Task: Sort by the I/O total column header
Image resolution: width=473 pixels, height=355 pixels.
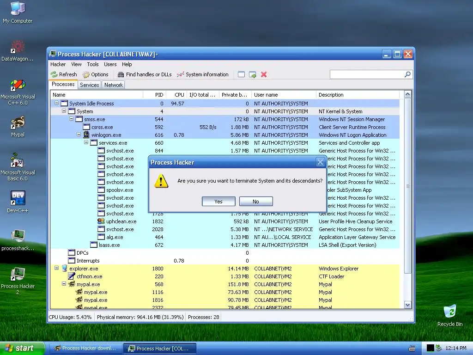Action: [203, 95]
